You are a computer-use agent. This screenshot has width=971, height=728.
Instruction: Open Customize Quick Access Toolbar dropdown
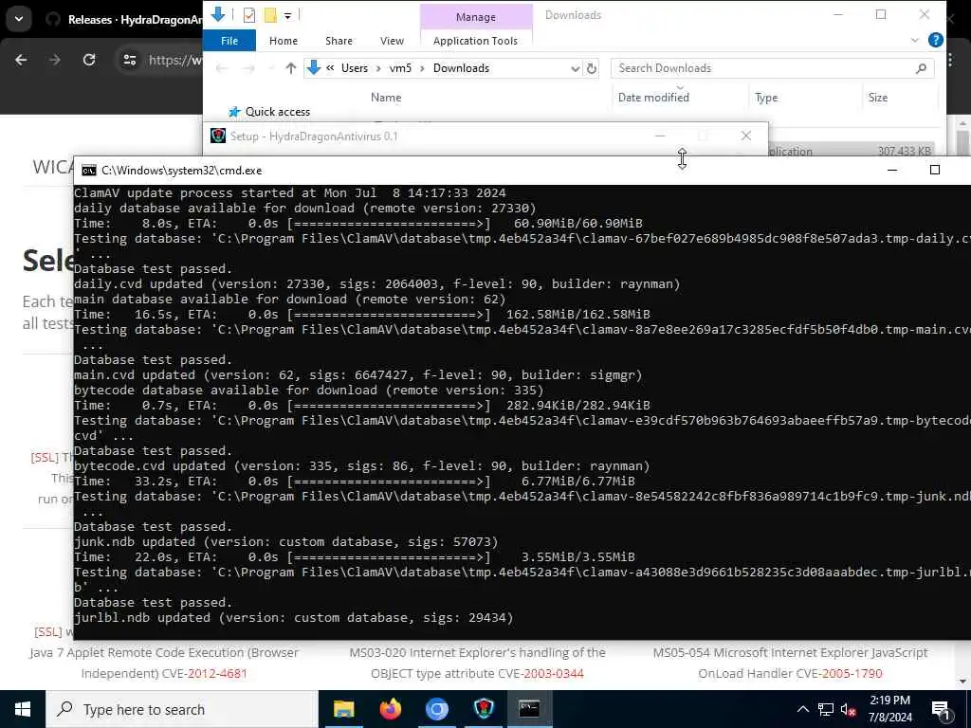[x=288, y=15]
